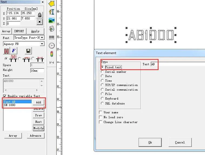Screen dimensions: 205x155
Task: Click the X position field
Action: 14,13
